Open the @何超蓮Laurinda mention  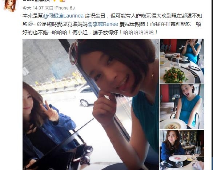click(x=63, y=16)
